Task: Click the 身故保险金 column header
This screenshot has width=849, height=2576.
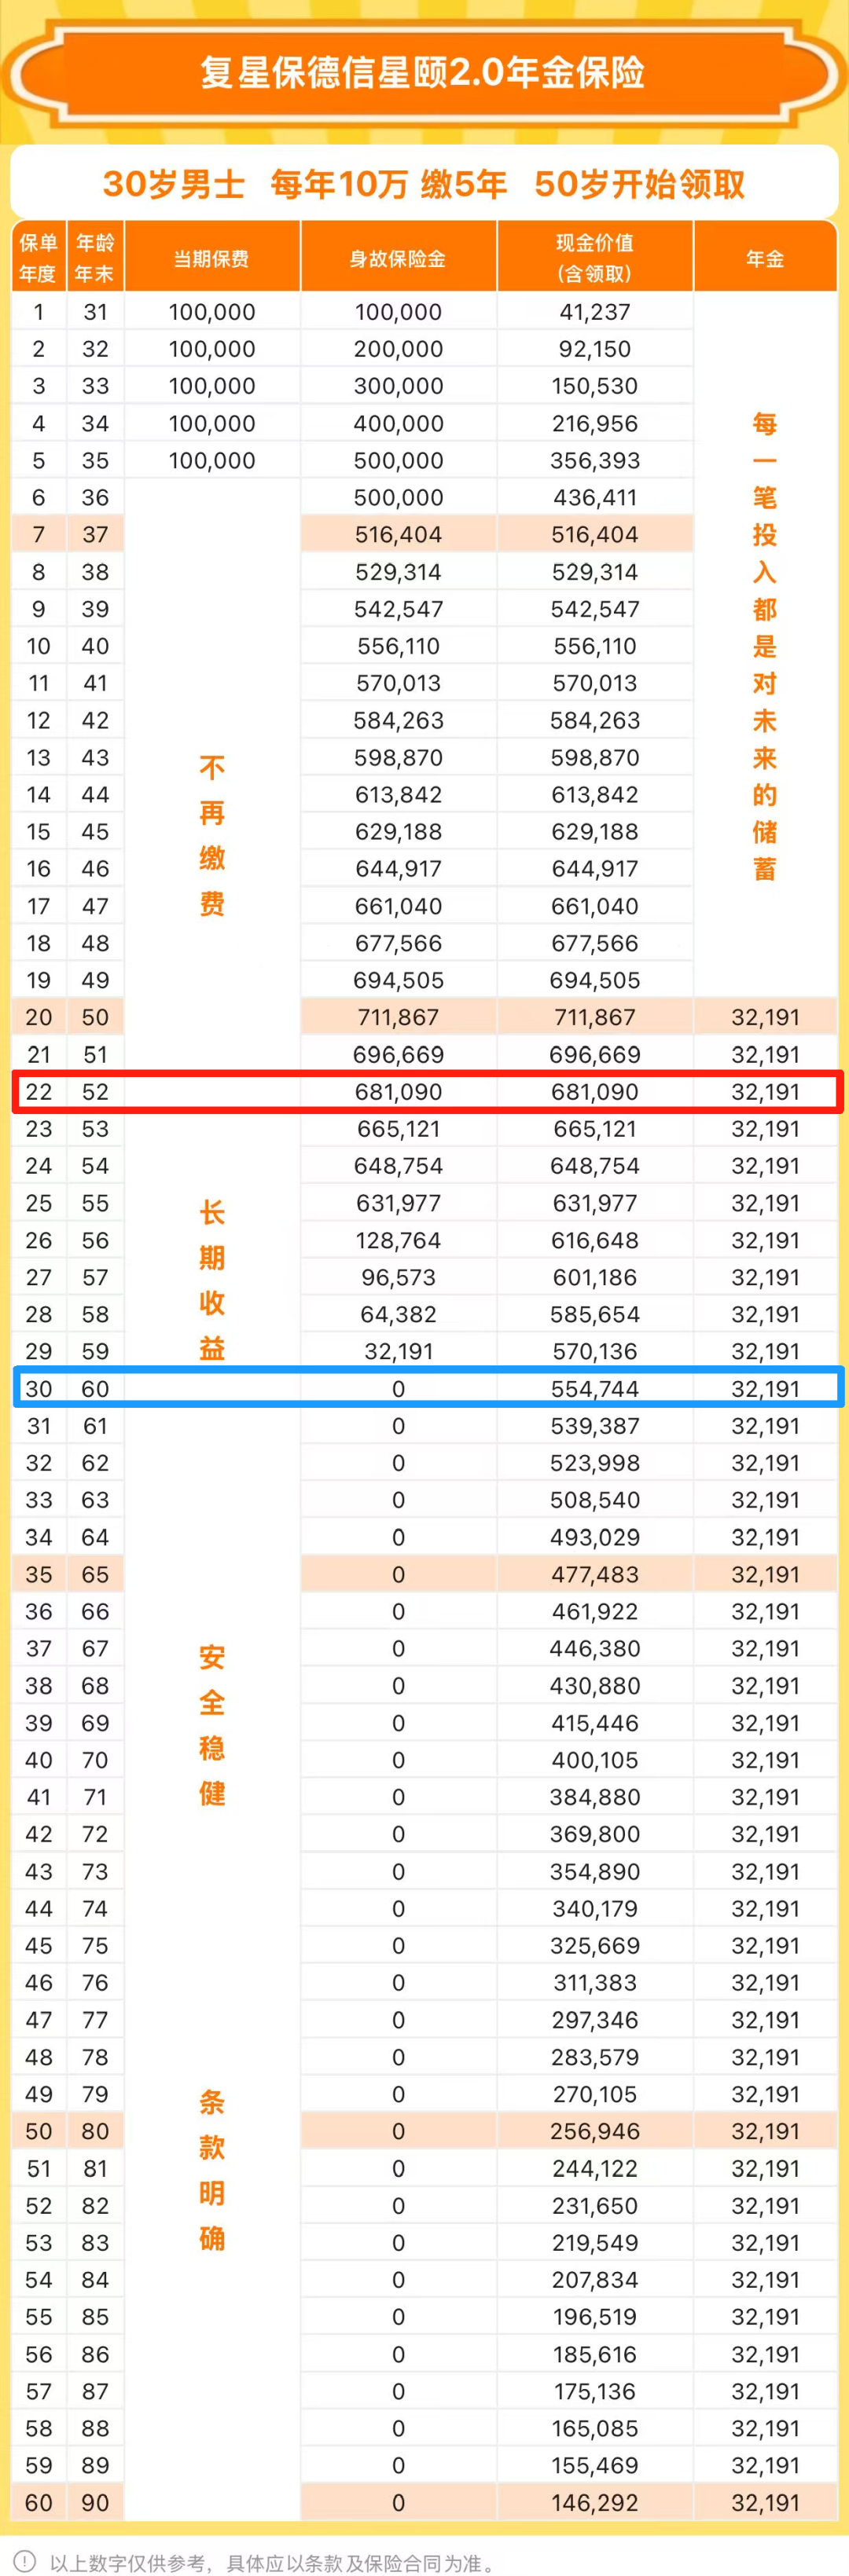Action: click(398, 259)
